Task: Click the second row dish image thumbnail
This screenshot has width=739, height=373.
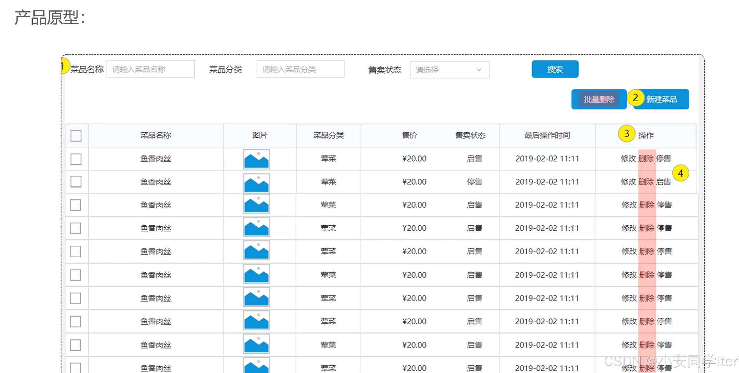Action: tap(256, 183)
